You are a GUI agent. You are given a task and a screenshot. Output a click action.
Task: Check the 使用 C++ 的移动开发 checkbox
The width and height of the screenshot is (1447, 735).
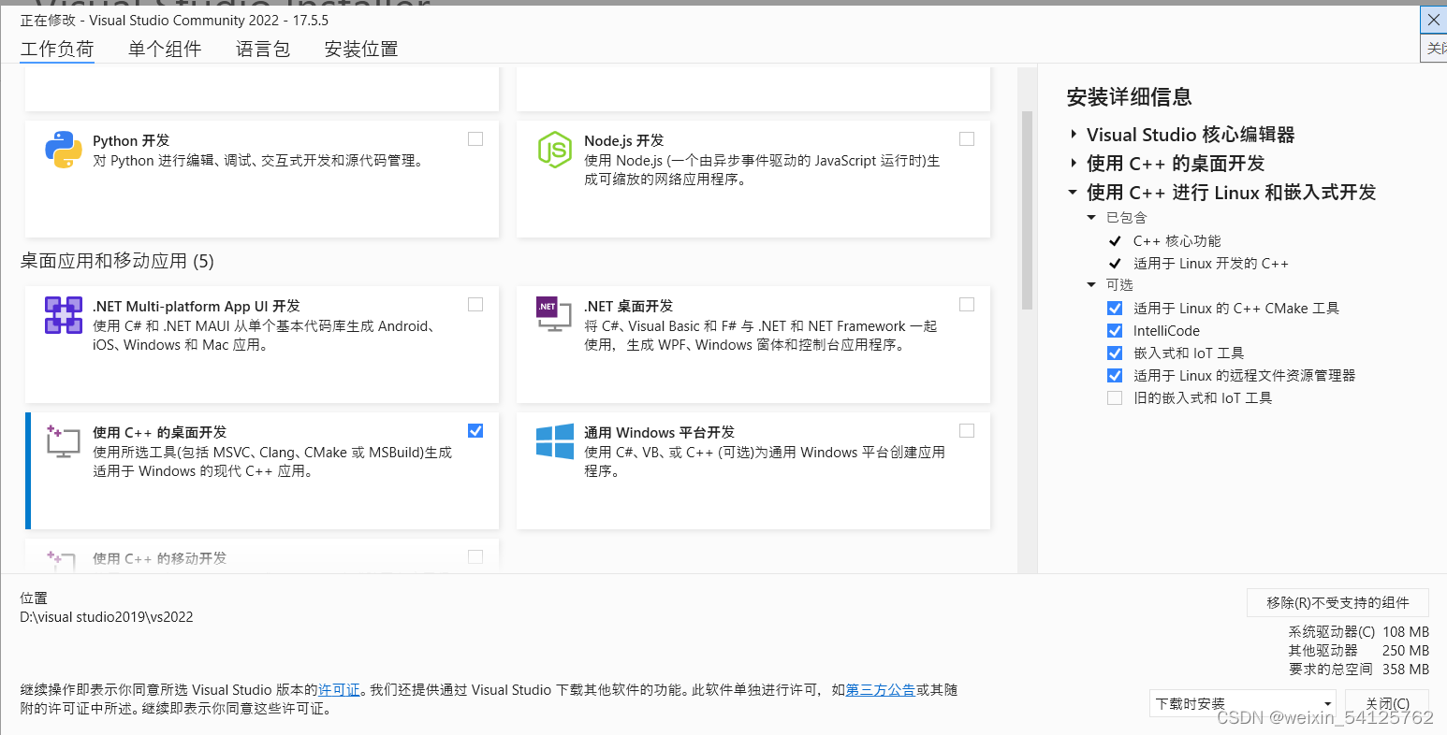(475, 557)
